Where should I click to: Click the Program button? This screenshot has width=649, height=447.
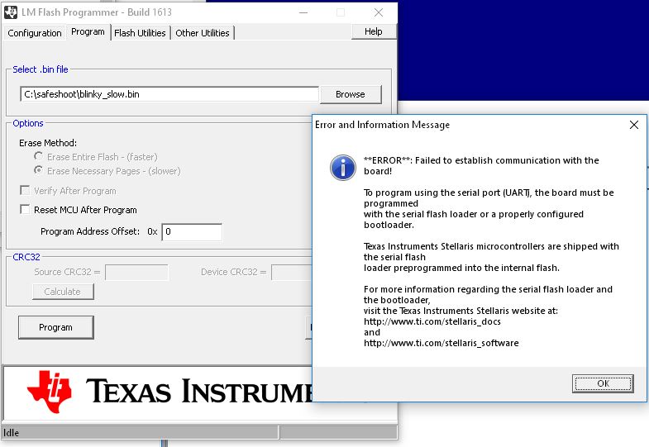[x=56, y=327]
